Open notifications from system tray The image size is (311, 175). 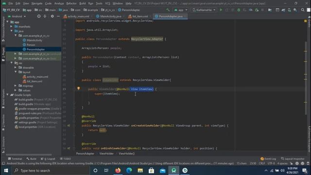[305, 171]
